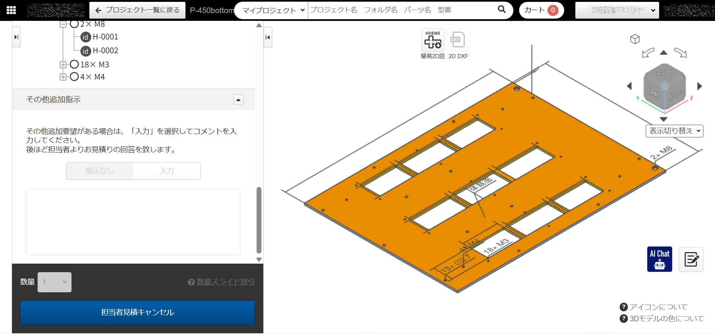Viewport: 715px width, 334px height.
Task: Select the 18× M3 hole group radio
Action: [74, 64]
